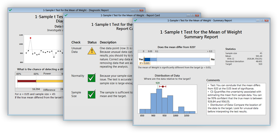The width and height of the screenshot is (278, 133).
Task: Click the dark red segment of the Power bar
Action: coord(27,81)
